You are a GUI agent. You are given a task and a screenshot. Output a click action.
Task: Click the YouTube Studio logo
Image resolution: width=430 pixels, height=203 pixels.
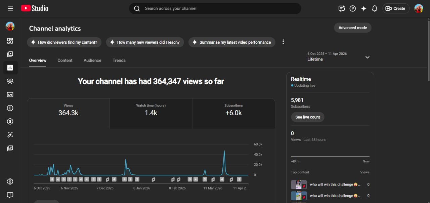click(35, 8)
